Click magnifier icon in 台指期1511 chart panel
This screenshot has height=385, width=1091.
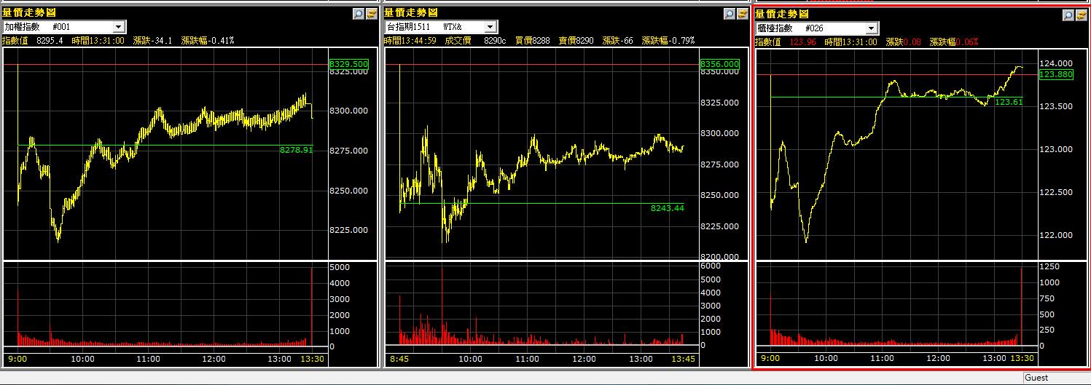pos(730,13)
